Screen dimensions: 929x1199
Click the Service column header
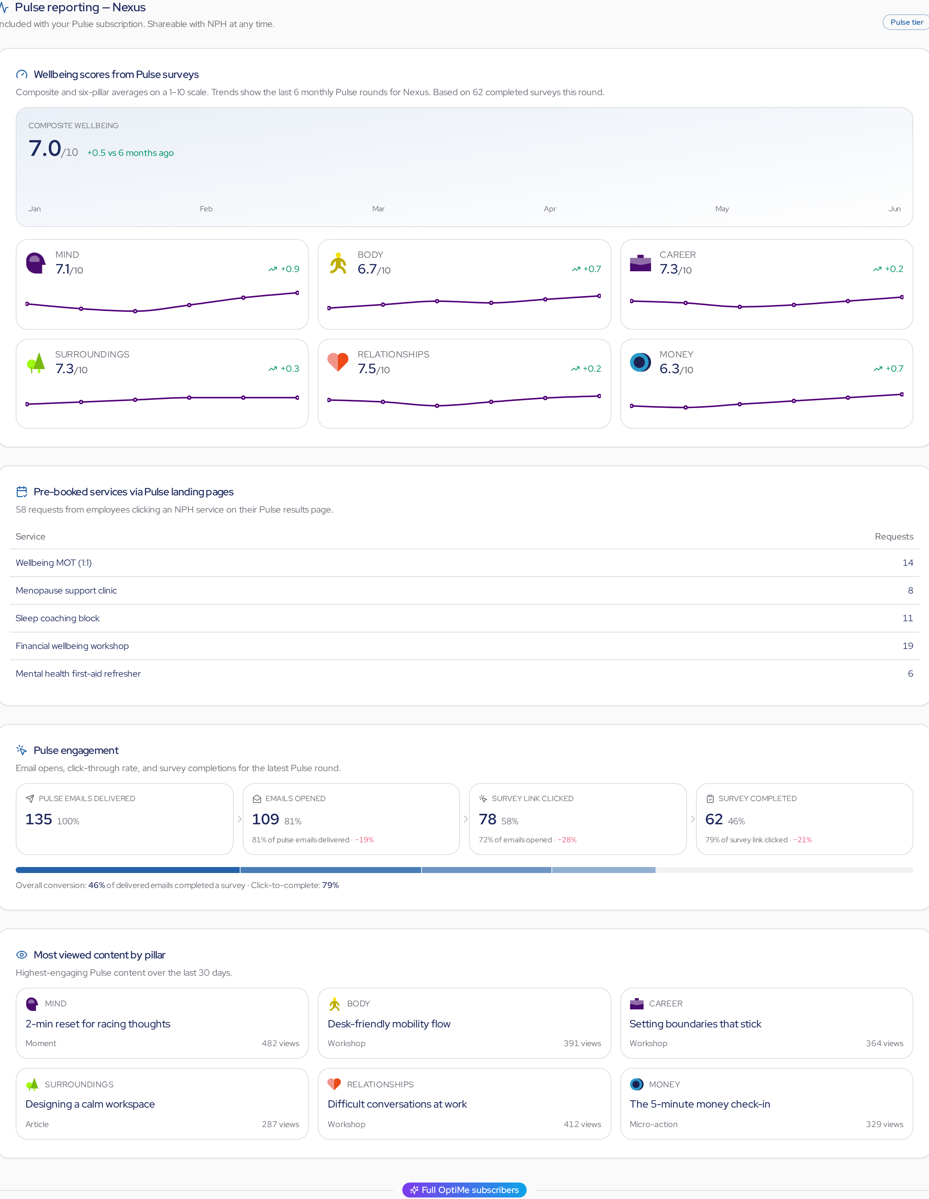tap(30, 537)
